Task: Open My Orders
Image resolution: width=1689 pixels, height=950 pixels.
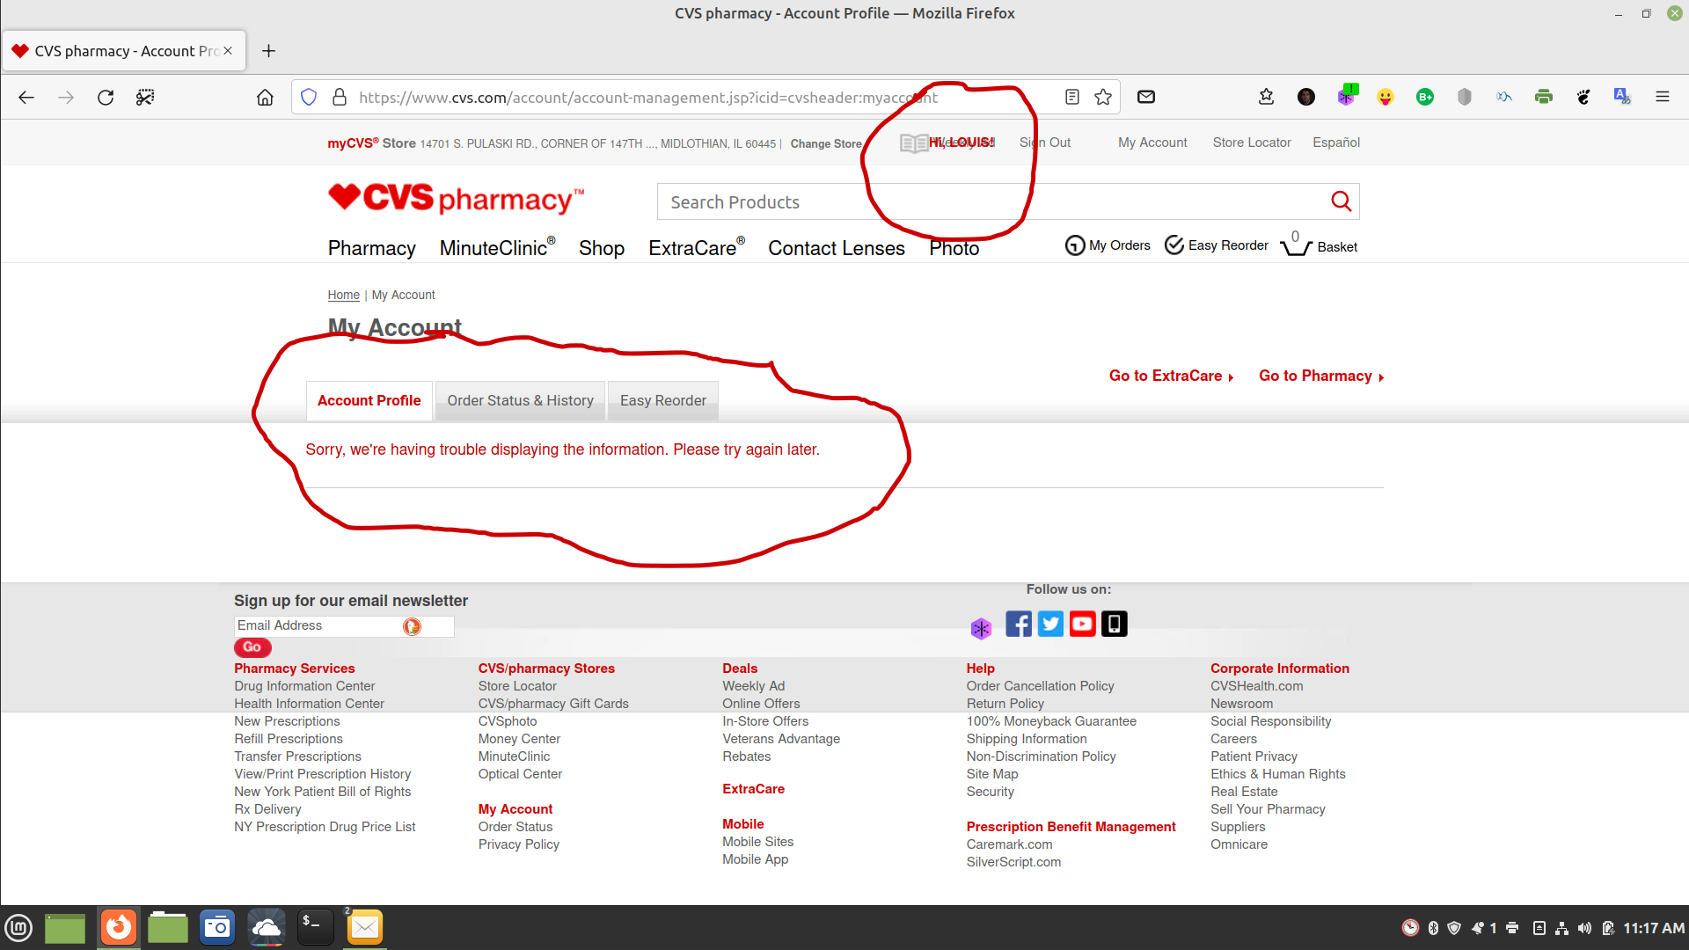Action: [x=1108, y=245]
